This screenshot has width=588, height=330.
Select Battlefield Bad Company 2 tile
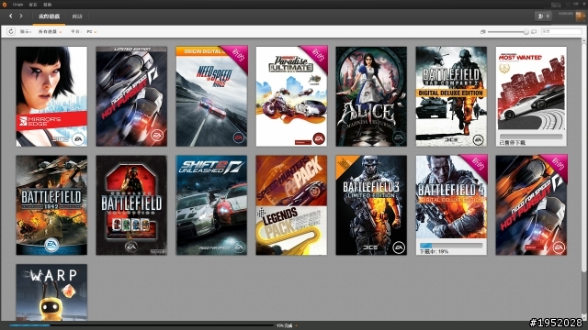click(x=451, y=96)
